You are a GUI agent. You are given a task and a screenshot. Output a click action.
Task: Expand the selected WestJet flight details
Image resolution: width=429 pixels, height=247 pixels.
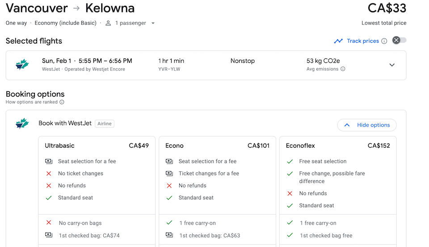click(x=392, y=65)
